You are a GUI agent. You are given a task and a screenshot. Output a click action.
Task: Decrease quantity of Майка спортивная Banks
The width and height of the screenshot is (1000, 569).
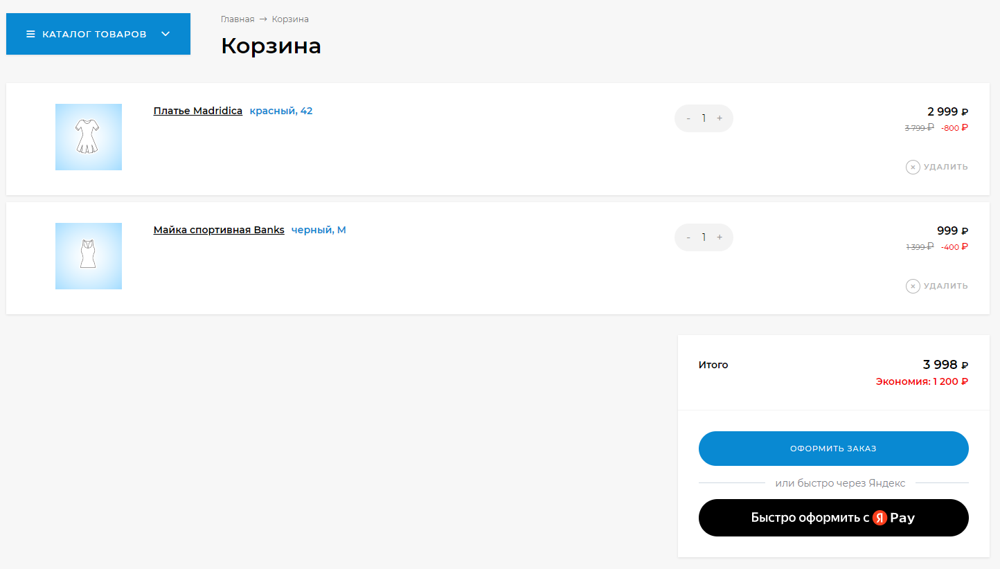pos(688,237)
